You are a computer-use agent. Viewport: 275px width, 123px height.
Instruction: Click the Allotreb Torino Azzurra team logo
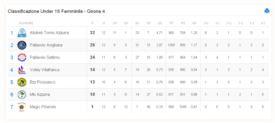pos(22,33)
